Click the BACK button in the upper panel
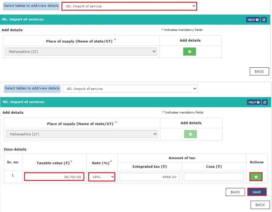The width and height of the screenshot is (272, 212). click(259, 72)
